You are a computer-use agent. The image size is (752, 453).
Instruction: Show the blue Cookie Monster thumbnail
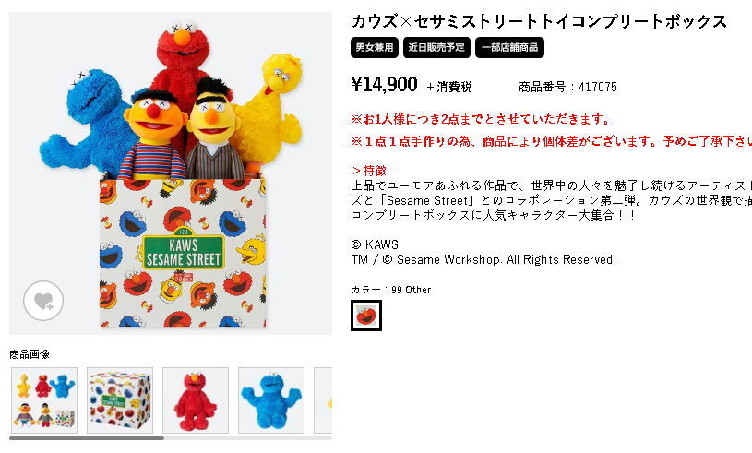pos(271,400)
